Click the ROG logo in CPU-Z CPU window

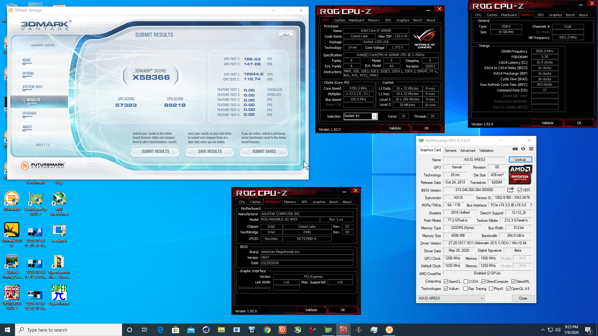(x=425, y=39)
